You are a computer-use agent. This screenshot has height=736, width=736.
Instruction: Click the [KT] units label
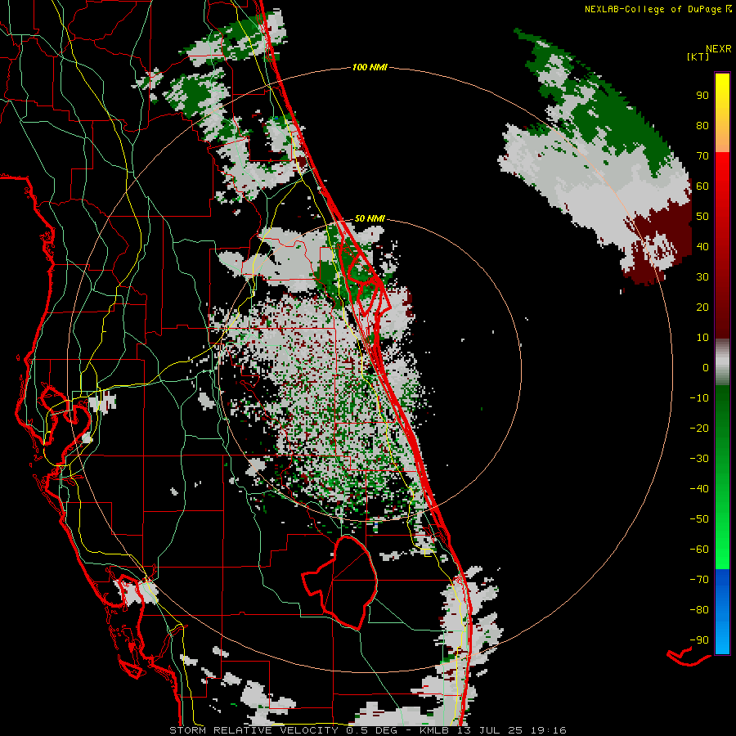[698, 56]
